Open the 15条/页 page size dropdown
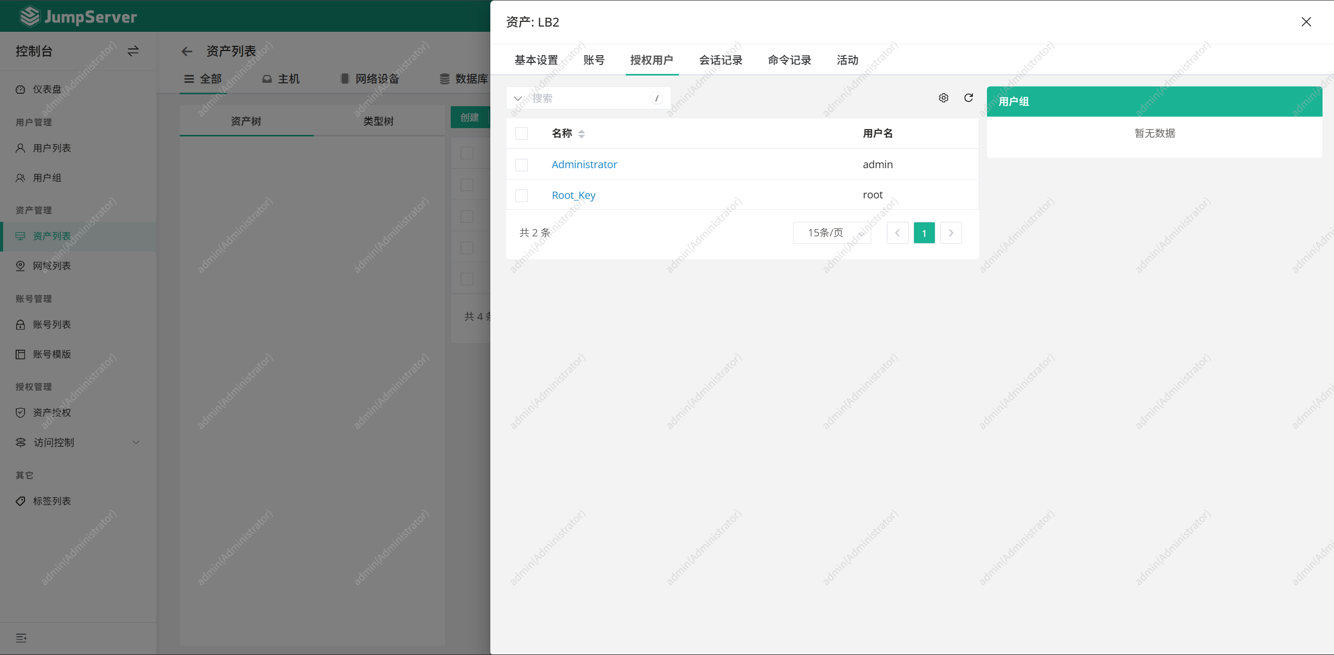The image size is (1334, 655). (x=832, y=233)
